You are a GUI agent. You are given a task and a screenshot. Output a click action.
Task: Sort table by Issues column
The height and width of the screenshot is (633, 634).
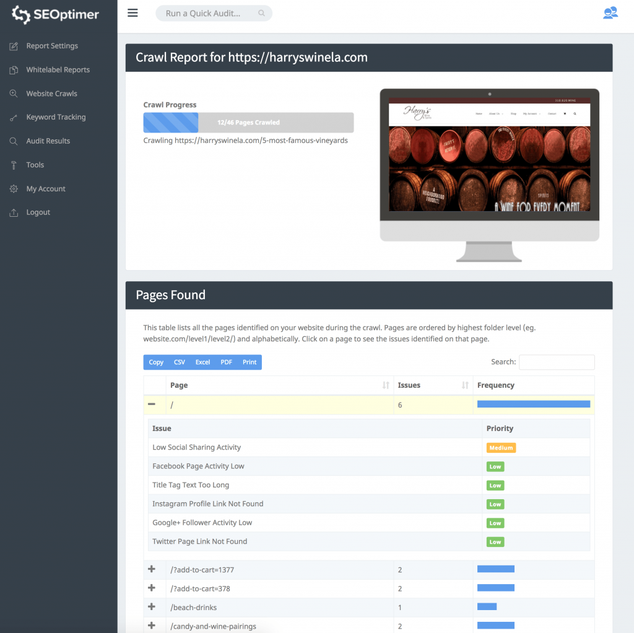[433, 385]
